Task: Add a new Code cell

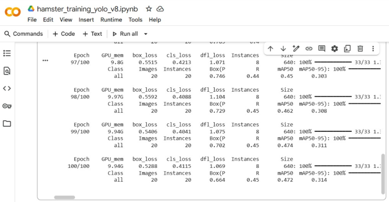Action: point(64,34)
